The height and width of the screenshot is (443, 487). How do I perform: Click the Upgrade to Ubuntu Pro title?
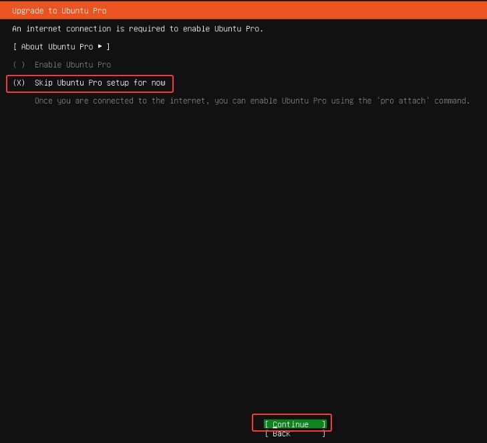point(59,11)
